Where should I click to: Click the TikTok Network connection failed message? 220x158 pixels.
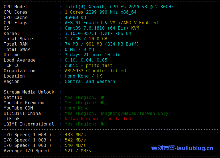pos(98,119)
